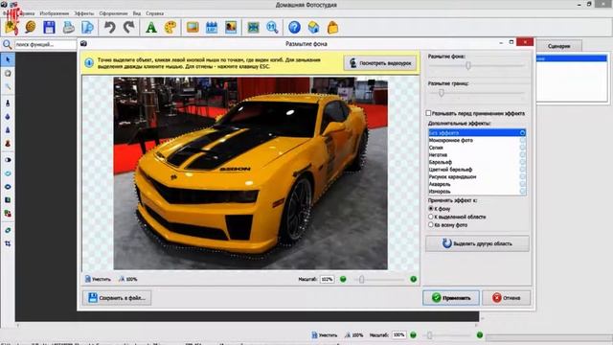Screen dimensions: 613x345
Task: Click the picture frame icon in the toolbar
Action: point(193,28)
